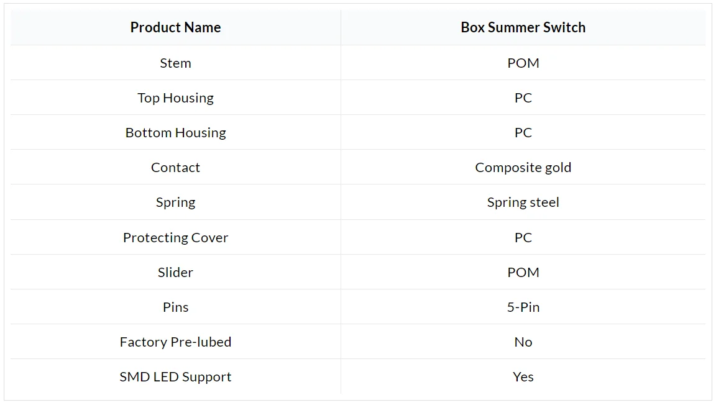Click the PC value beside Protecting Cover
The height and width of the screenshot is (405, 716).
(523, 237)
